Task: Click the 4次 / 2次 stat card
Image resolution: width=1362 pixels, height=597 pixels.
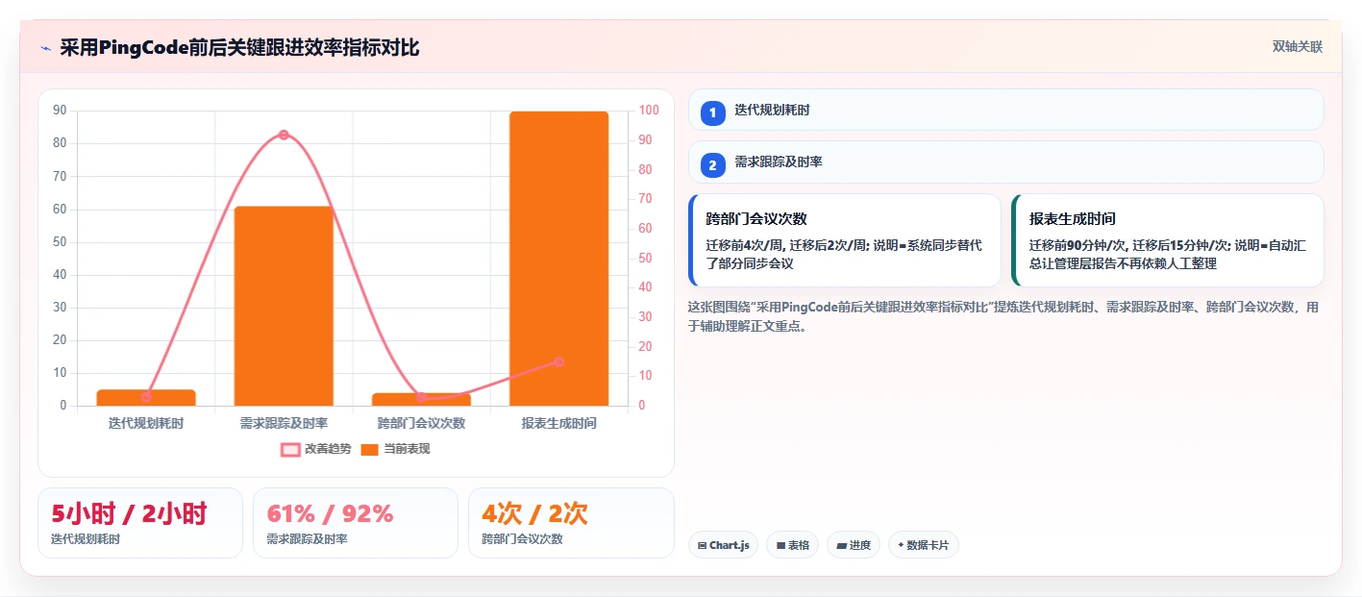Action: (x=571, y=523)
